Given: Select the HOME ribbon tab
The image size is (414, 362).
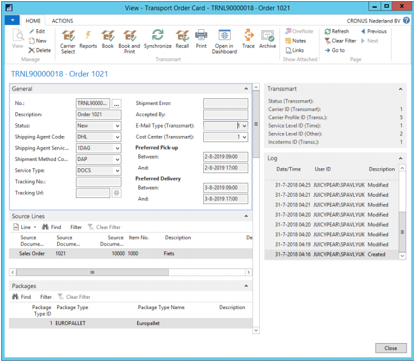Looking at the screenshot, I should coord(33,21).
